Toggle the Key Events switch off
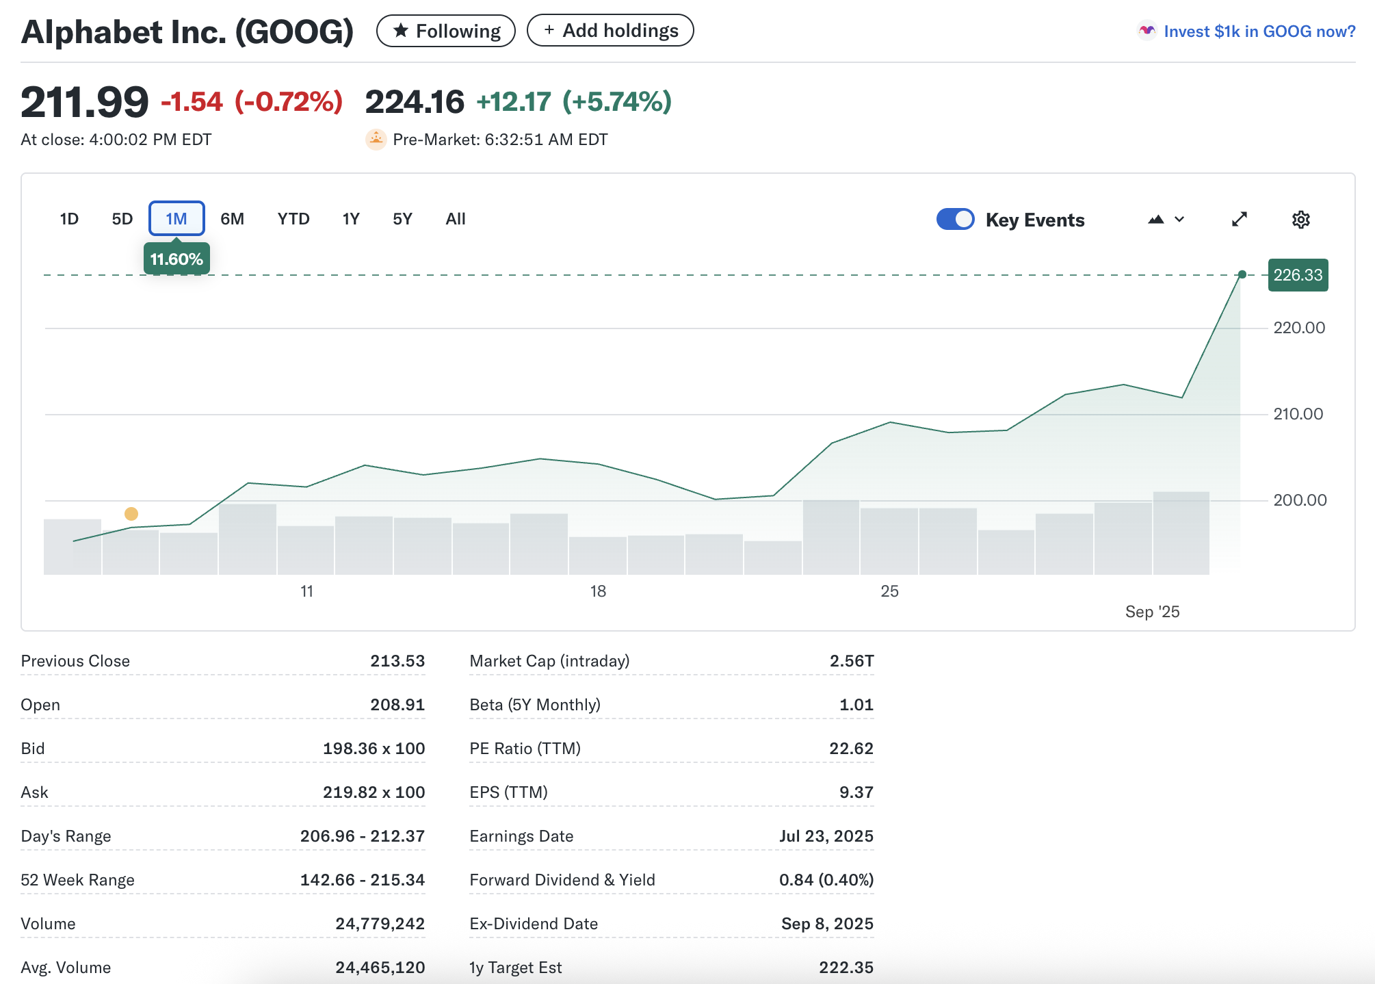Viewport: 1375px width, 984px height. point(955,220)
